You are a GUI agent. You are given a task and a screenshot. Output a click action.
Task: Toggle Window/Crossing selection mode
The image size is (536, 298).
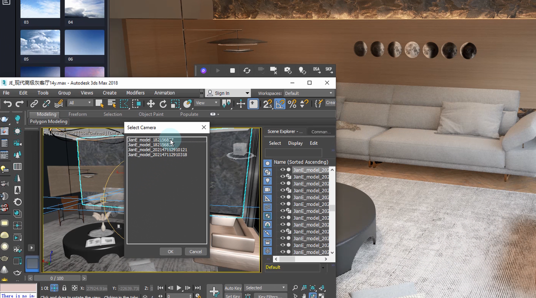(137, 104)
